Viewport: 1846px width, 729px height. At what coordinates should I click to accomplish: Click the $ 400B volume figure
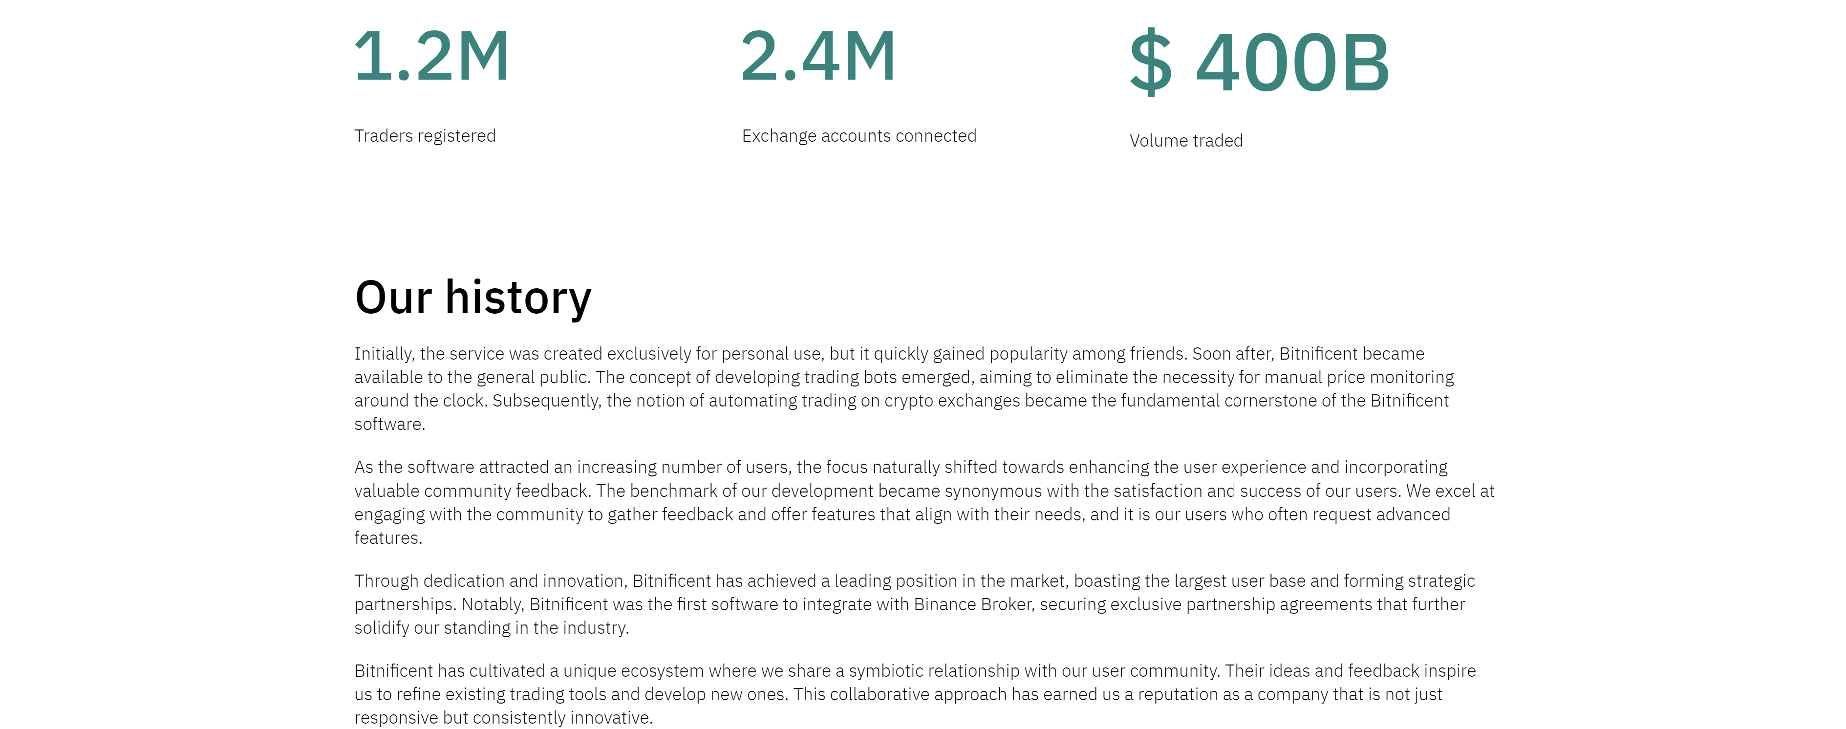point(1259,63)
